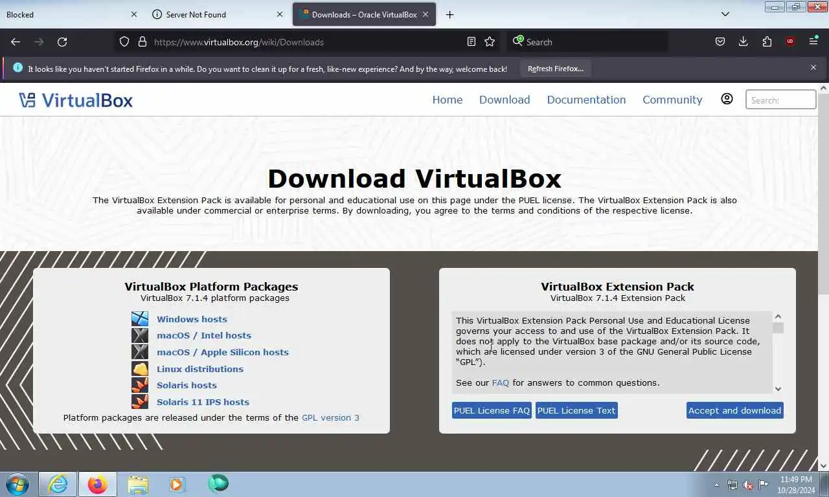Screen dimensions: 829x497
Task: Open the Pocket save icon
Action: (720, 41)
